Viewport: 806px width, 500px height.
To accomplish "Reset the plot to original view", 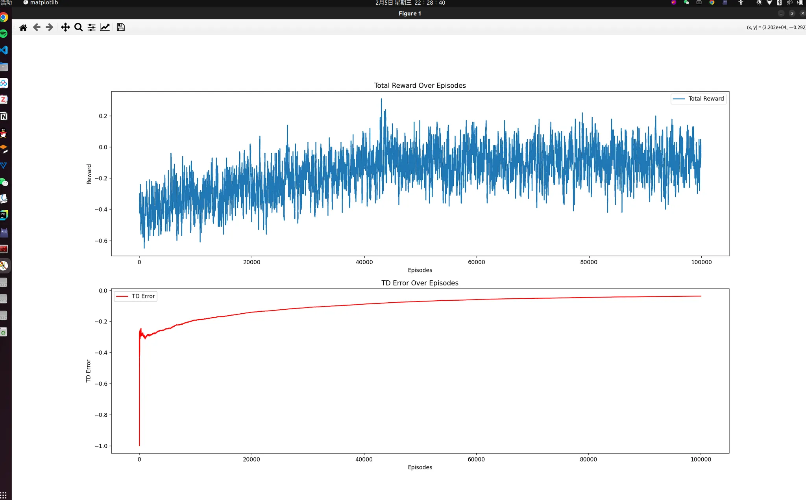I will pos(23,27).
